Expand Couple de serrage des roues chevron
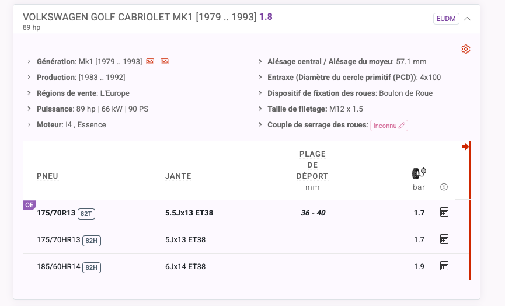Image resolution: width=505 pixels, height=306 pixels. click(260, 124)
